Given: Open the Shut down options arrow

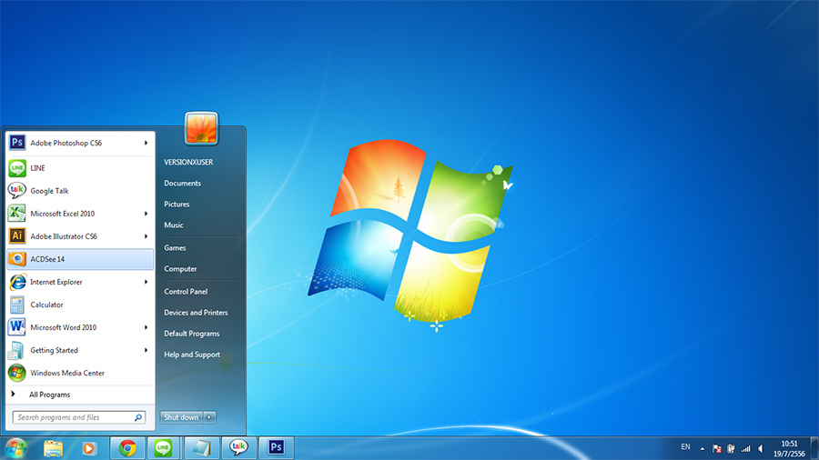Looking at the screenshot, I should pos(209,417).
